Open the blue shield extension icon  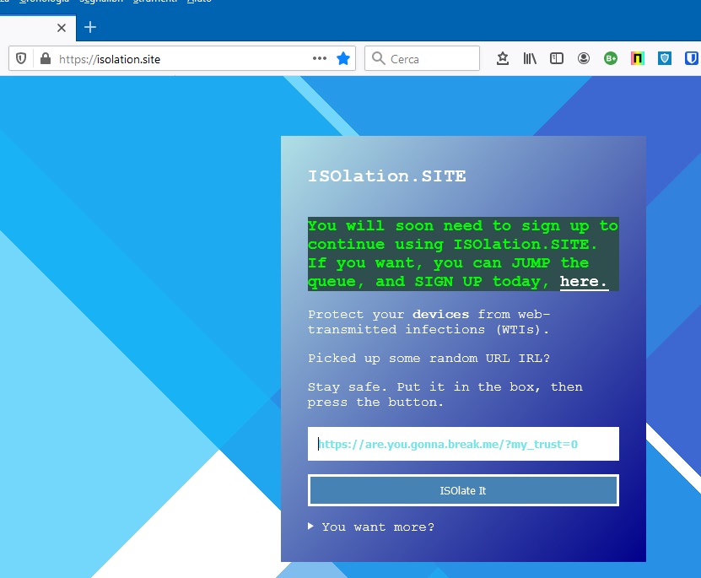tap(665, 58)
